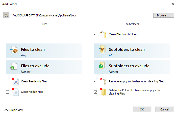The width and height of the screenshot is (177, 115).
Task: Uncheck Delete the Folder if it becomes empty
Action: point(95,92)
